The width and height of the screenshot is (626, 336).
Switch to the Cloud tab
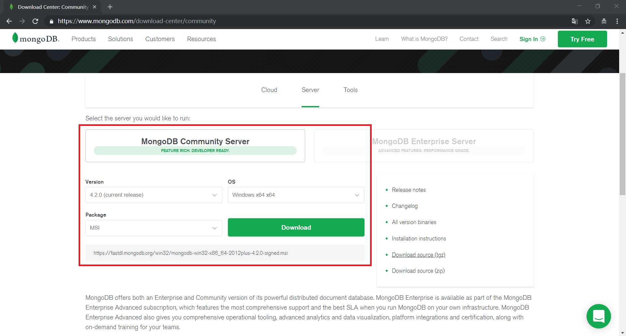[x=269, y=90]
